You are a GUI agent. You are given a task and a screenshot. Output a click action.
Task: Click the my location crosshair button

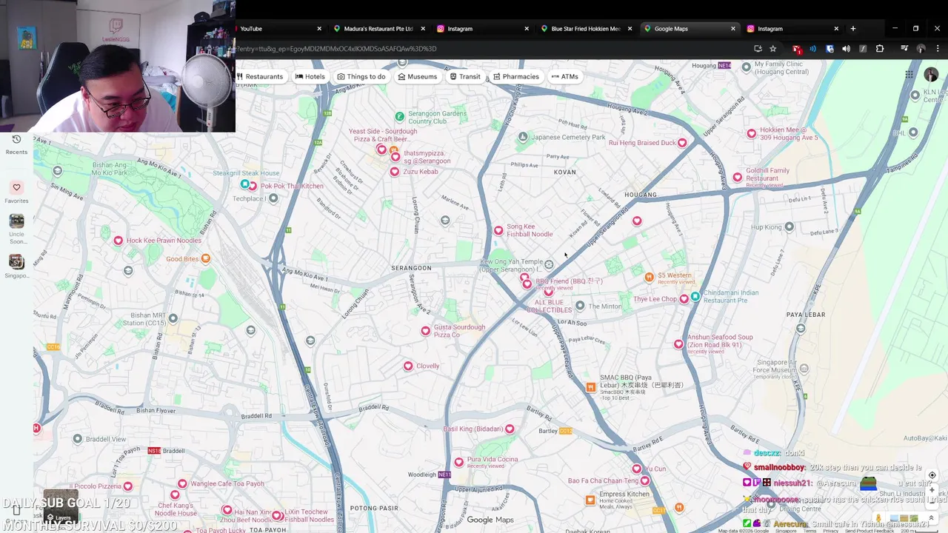point(932,475)
